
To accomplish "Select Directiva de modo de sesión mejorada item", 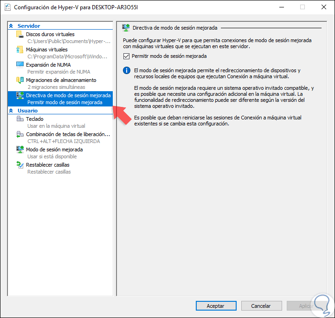I will tap(60, 99).
